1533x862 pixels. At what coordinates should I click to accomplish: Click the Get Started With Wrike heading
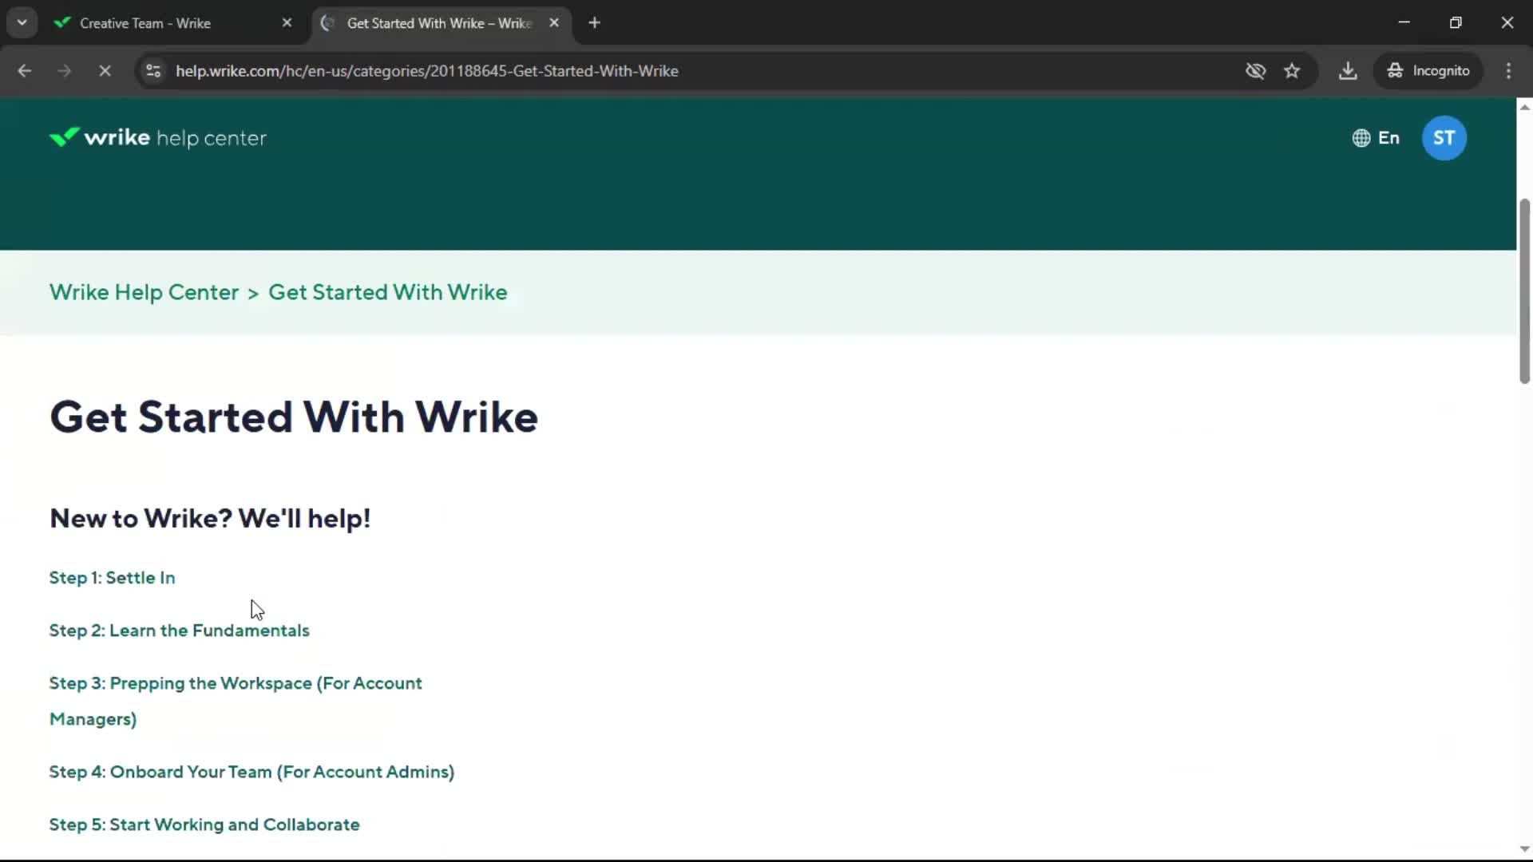(294, 417)
